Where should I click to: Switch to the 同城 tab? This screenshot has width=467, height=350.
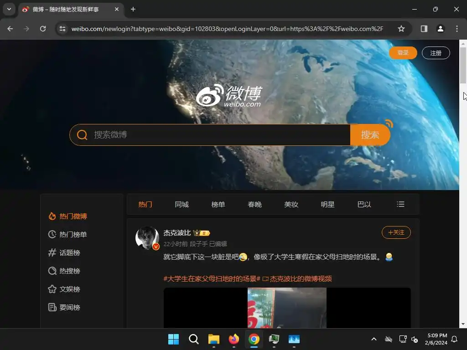coord(182,205)
